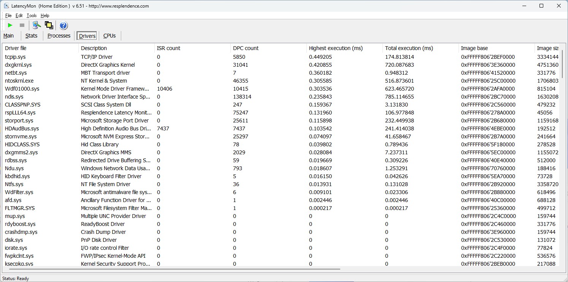Select the Ntfs.sys driver row

coord(281,184)
